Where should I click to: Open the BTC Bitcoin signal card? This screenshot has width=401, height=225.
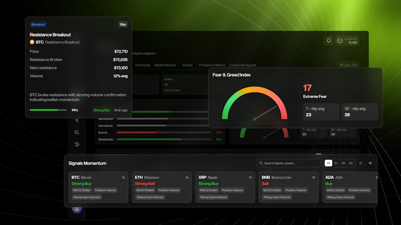coord(98,187)
